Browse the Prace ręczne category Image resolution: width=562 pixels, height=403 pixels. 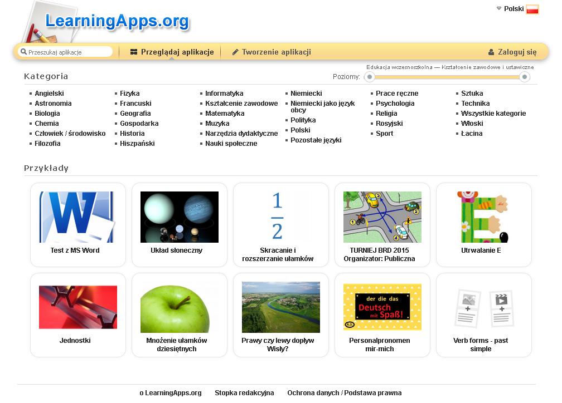[397, 93]
